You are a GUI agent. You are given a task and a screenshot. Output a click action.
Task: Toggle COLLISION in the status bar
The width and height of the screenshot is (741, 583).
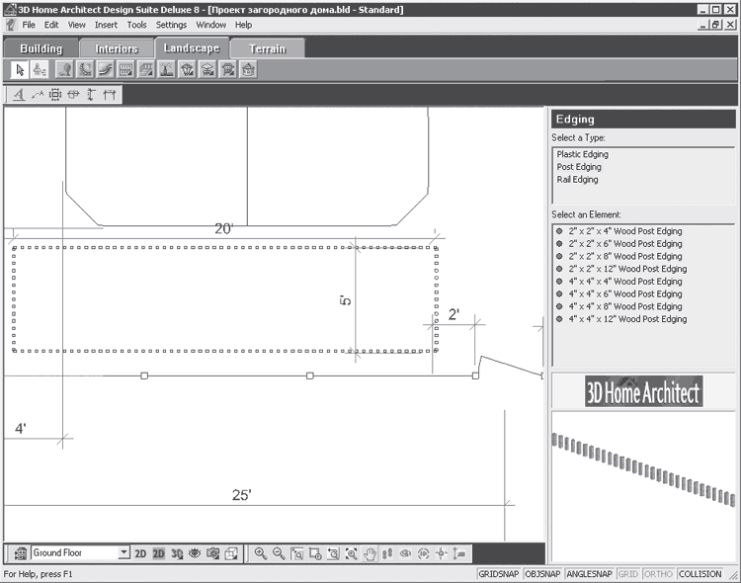(700, 573)
